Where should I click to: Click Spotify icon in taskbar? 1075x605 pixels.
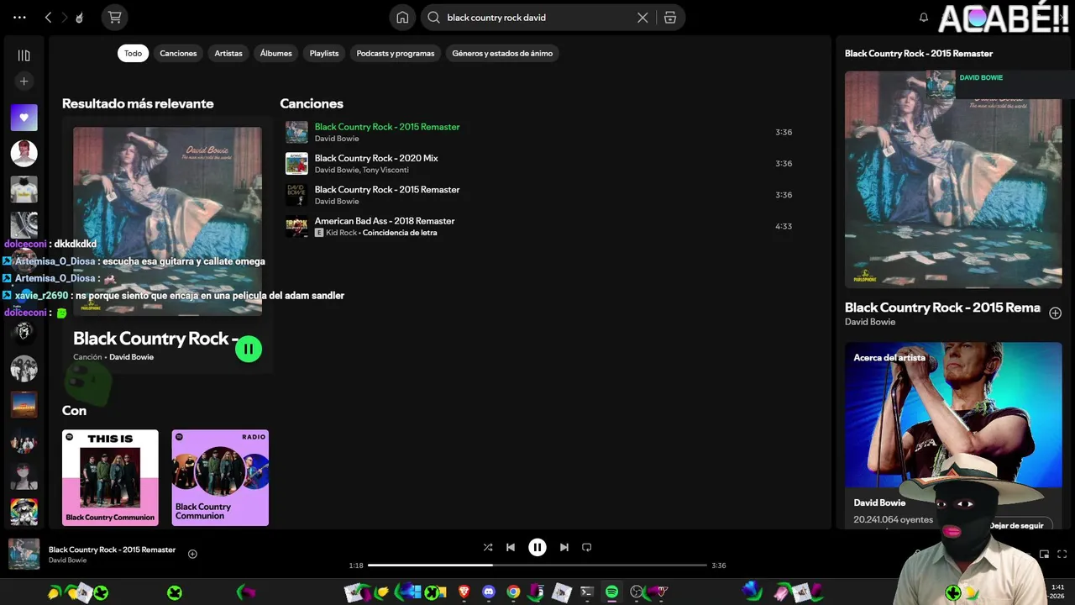click(611, 592)
